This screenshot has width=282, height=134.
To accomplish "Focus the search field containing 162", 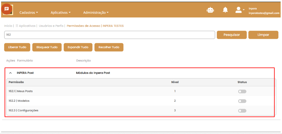I will pos(110,35).
